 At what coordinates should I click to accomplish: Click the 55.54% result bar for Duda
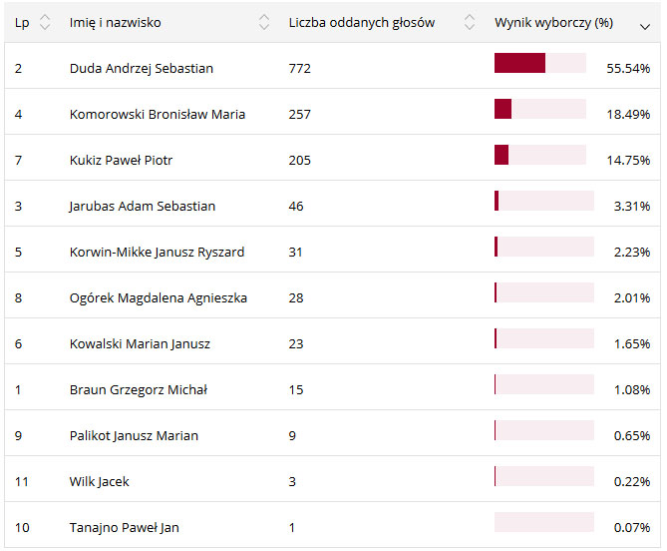point(539,64)
